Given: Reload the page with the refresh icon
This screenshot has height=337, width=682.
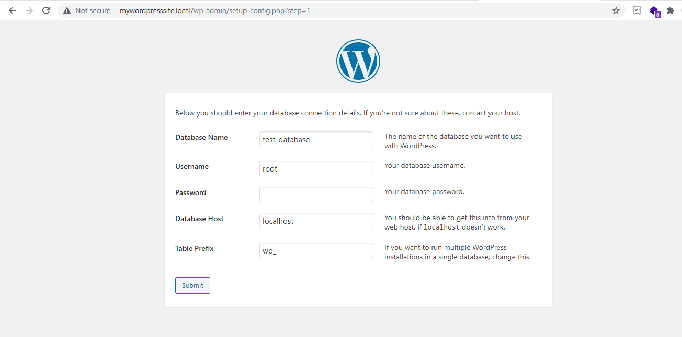Looking at the screenshot, I should [46, 10].
